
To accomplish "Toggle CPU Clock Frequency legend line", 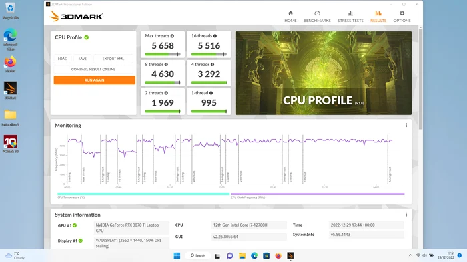I will (318, 194).
